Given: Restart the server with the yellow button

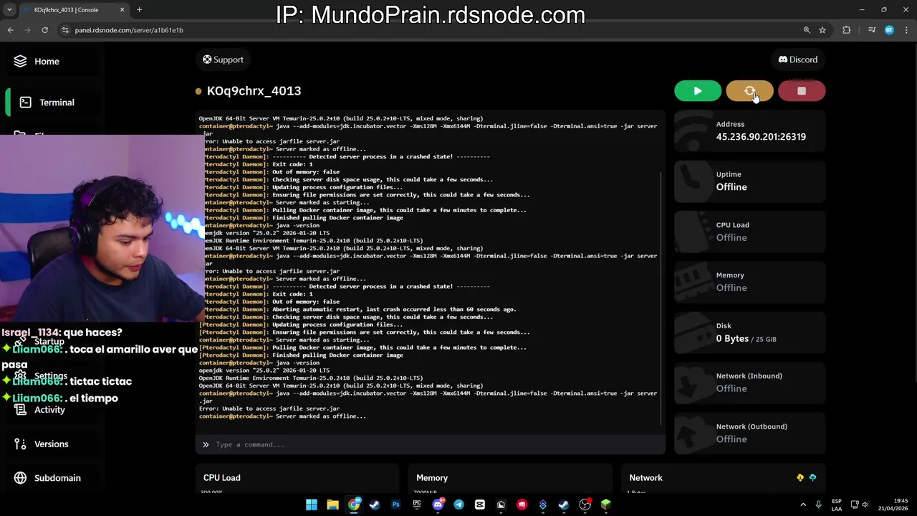Looking at the screenshot, I should pyautogui.click(x=749, y=91).
